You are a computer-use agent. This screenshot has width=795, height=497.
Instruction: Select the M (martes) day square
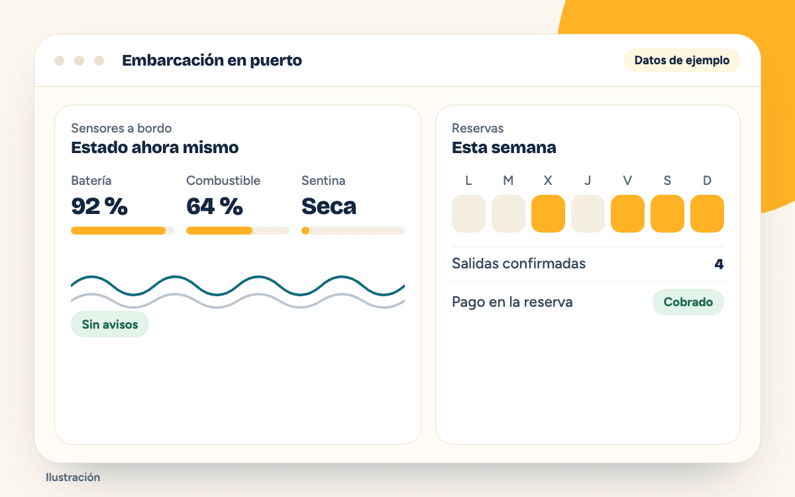(508, 213)
